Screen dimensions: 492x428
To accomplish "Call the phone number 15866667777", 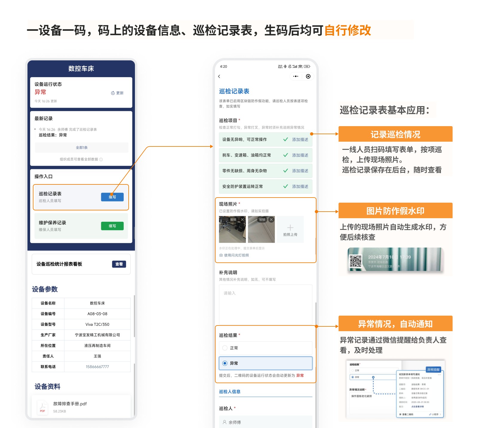I will [97, 367].
